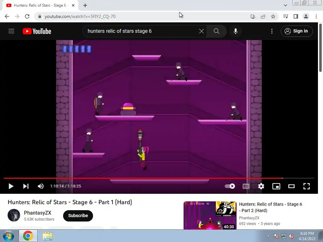Open muted volume tray icon

point(291,236)
